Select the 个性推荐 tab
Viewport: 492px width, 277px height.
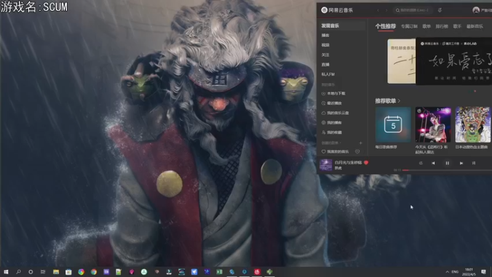click(386, 26)
